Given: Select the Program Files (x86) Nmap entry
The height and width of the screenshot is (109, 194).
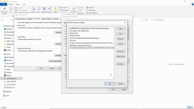Looking at the screenshot, I should click(x=91, y=31).
